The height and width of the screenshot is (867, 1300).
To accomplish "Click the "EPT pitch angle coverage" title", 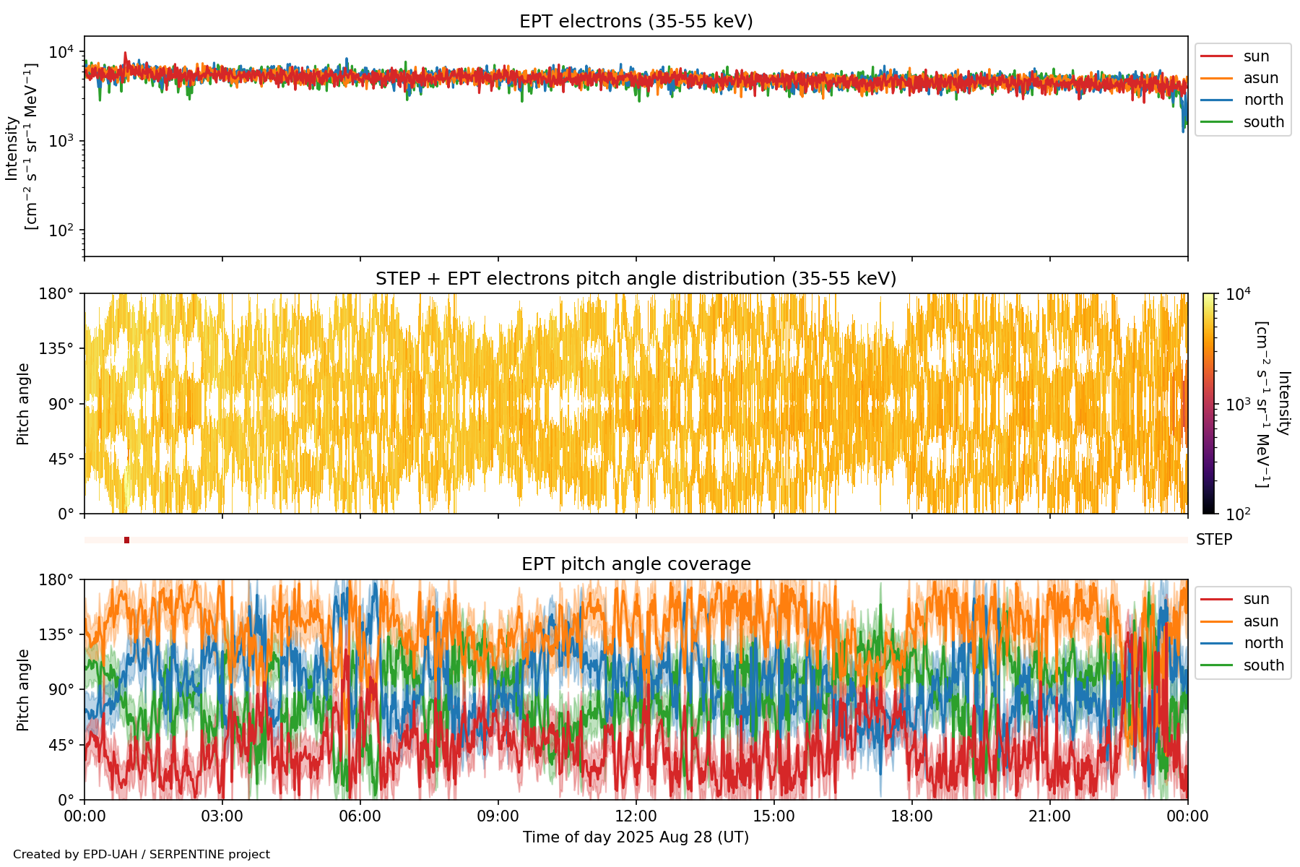I will pos(636,564).
